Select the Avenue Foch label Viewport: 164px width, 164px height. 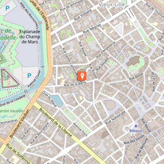(80, 130)
